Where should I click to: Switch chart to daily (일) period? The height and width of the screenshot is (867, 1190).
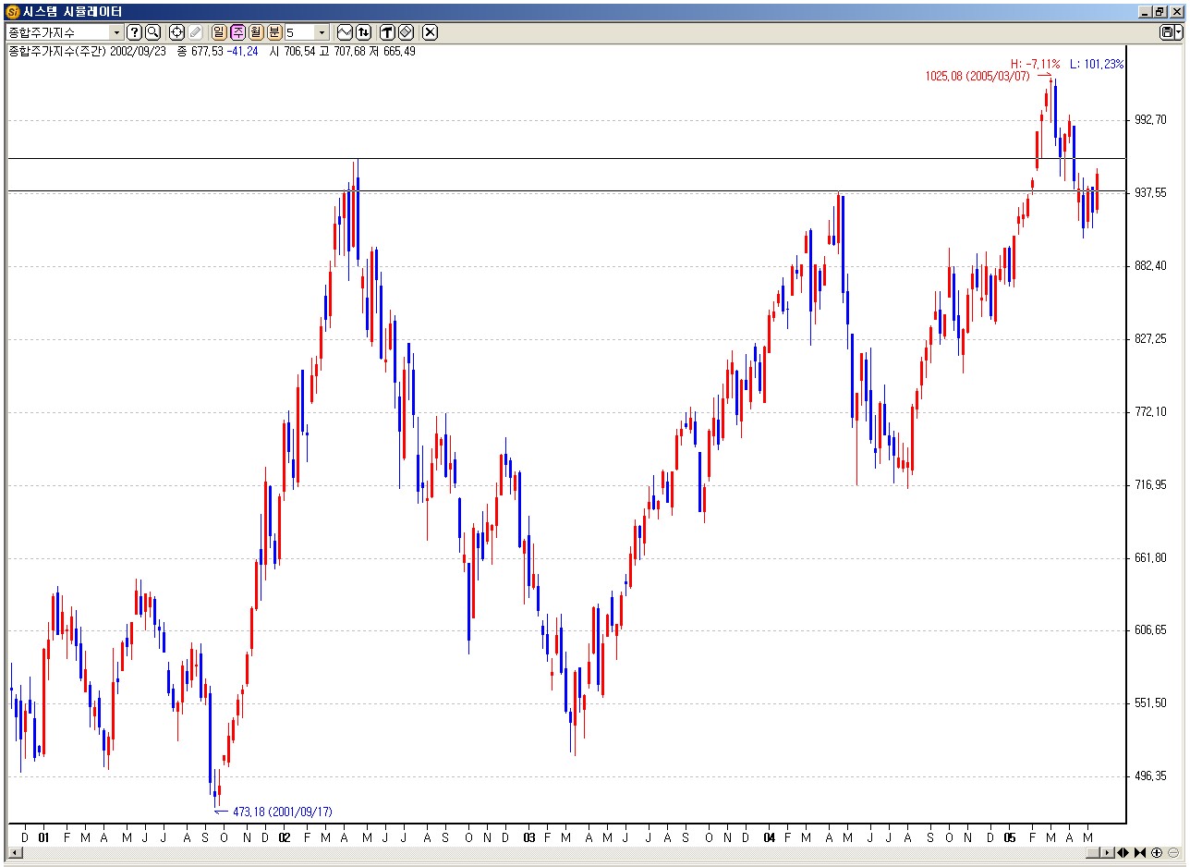point(219,32)
